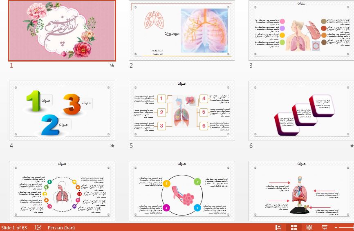Select slide 5 with six numbered boxes

click(182, 110)
